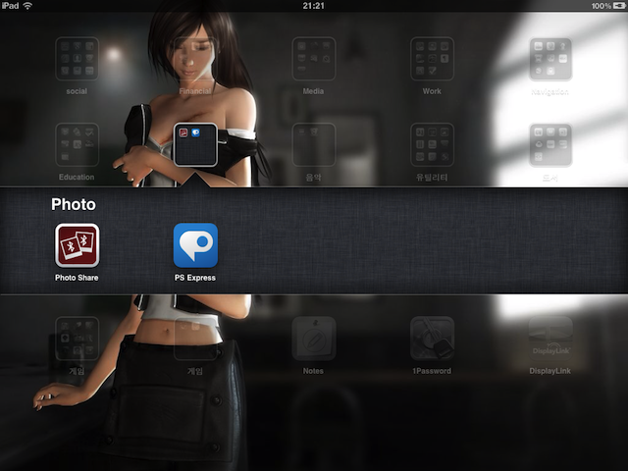Tap the battery indicator icon
628x471 pixels.
[619, 6]
